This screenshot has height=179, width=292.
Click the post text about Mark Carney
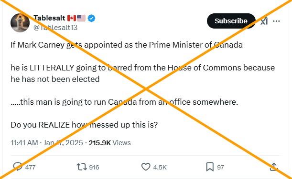(142, 85)
